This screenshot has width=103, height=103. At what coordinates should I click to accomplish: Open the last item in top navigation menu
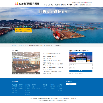click(x=89, y=5)
